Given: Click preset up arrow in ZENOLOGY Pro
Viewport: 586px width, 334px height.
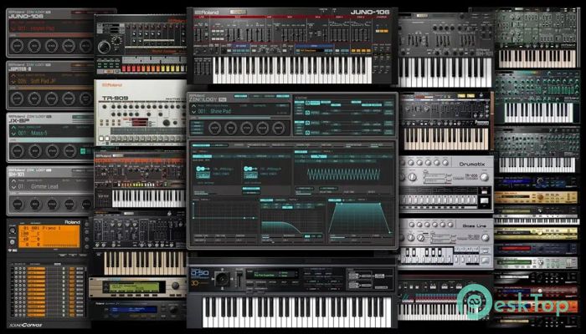Looking at the screenshot, I should pyautogui.click(x=193, y=107).
